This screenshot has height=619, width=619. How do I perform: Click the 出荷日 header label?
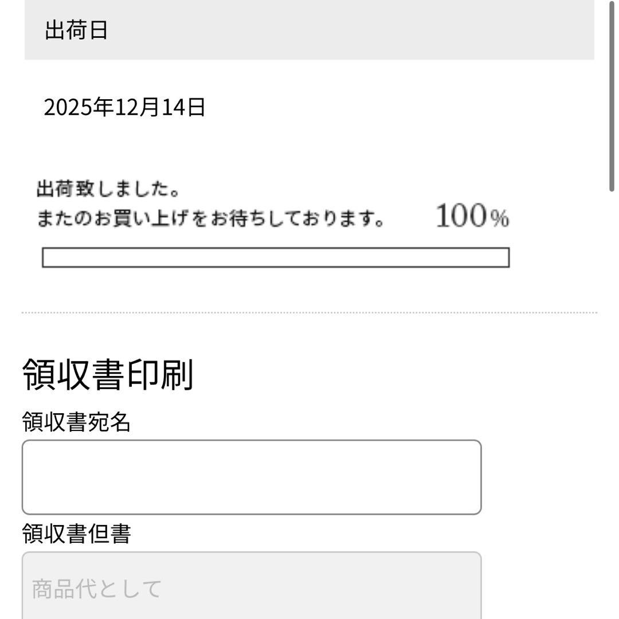coord(76,31)
